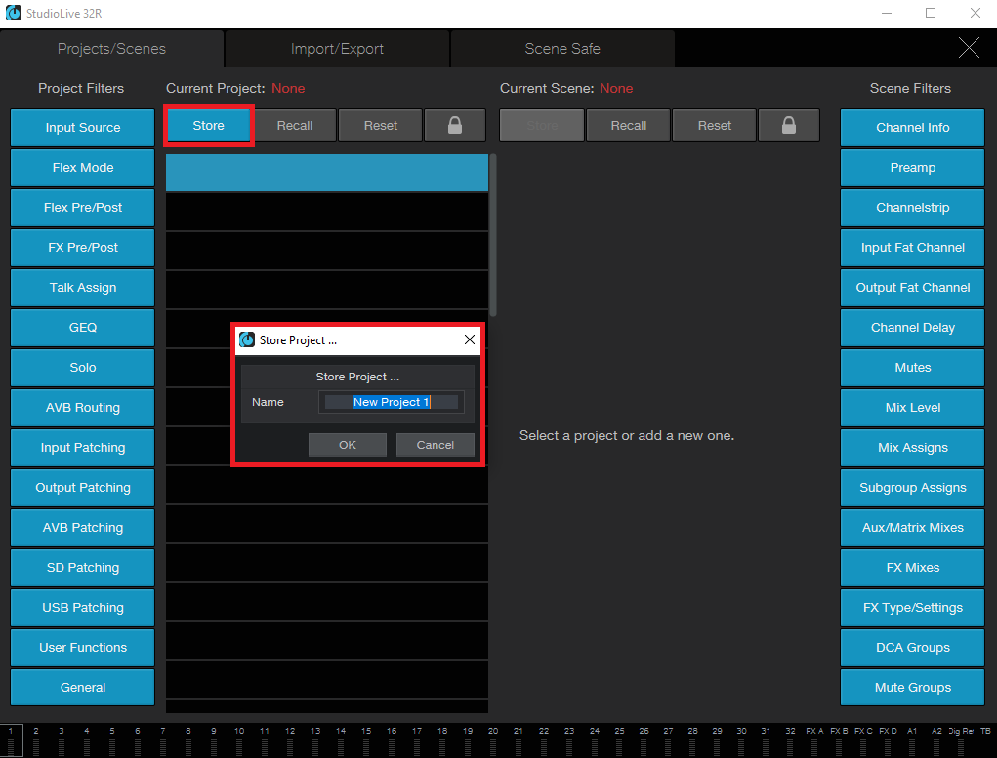Toggle the Channelstrip scene filter
This screenshot has width=997, height=758.
point(912,208)
